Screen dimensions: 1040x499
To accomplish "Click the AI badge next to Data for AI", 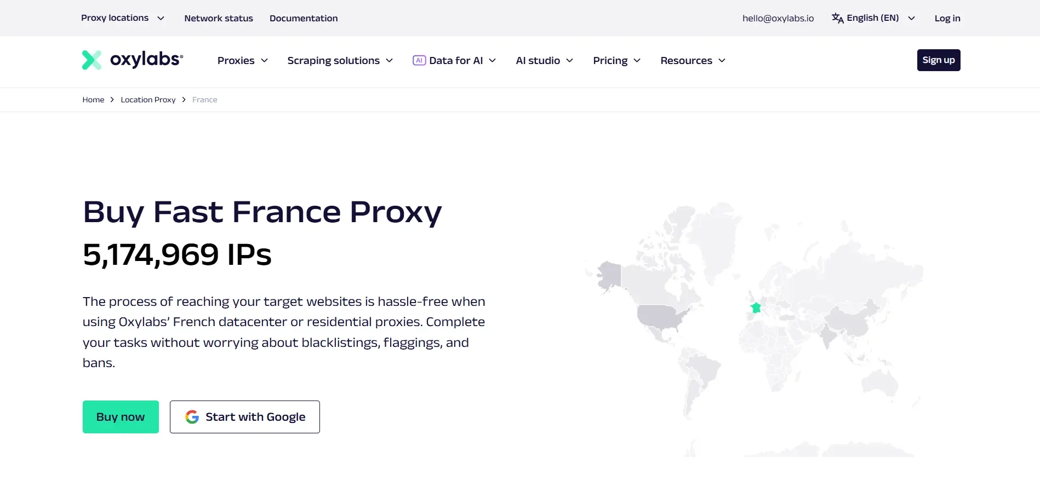I will tap(419, 60).
